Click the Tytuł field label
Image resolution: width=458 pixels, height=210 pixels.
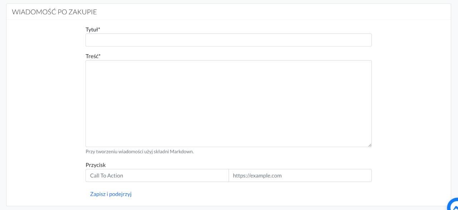click(92, 30)
